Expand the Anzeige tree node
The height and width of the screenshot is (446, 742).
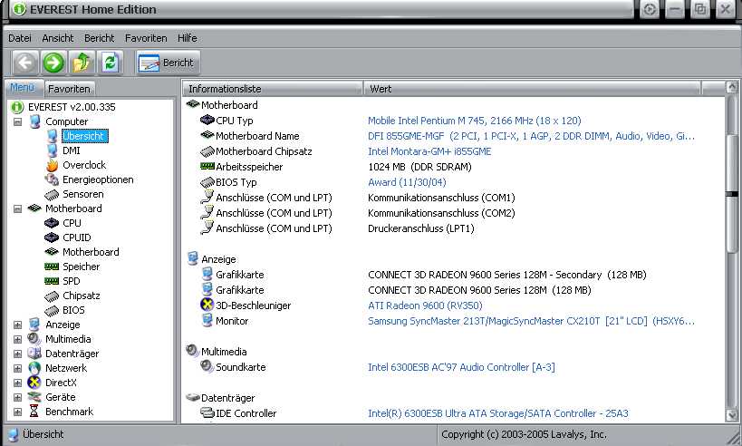[17, 325]
